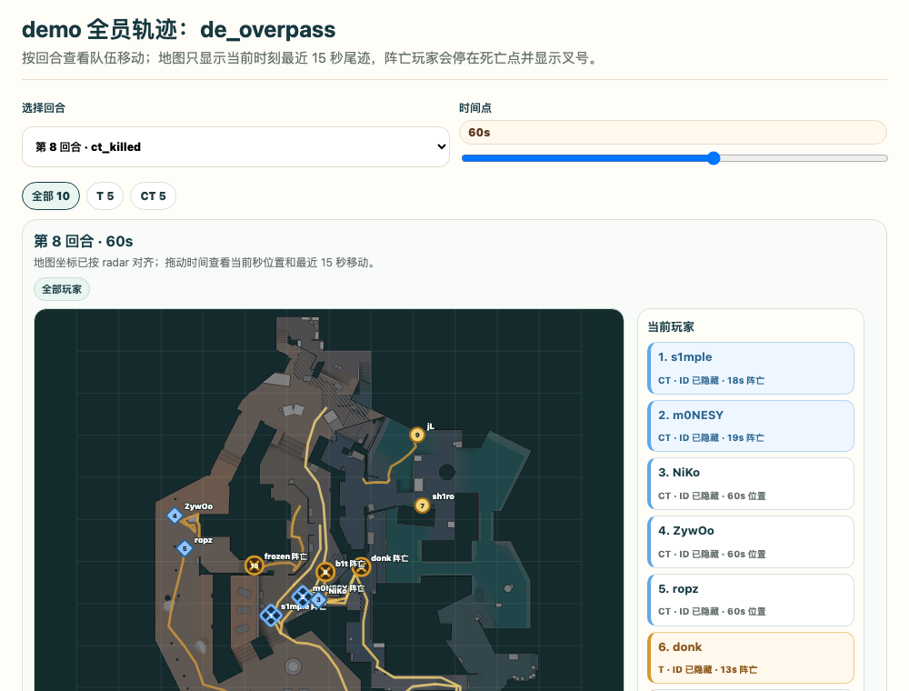Click donk's crossed-out death marker
Viewport: 909px width, 691px height.
point(361,566)
